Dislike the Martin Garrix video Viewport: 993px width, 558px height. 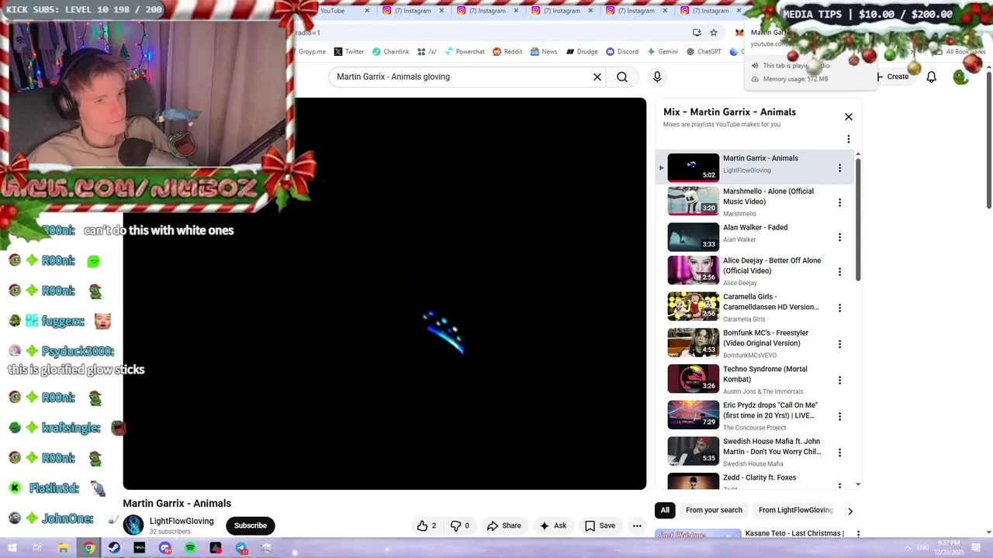tap(460, 525)
